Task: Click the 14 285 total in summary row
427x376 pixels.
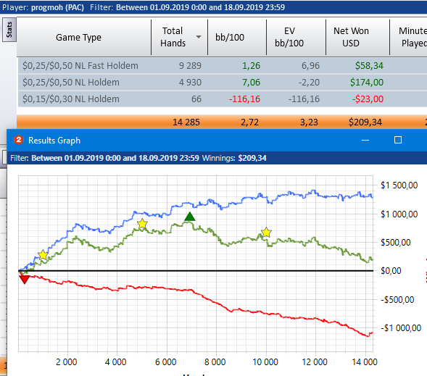Action: pos(186,122)
